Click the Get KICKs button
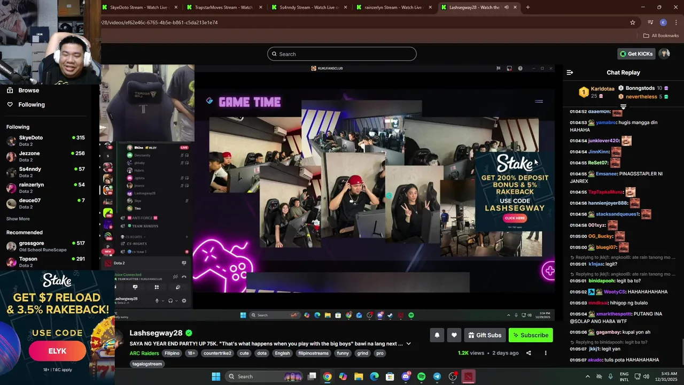This screenshot has height=385, width=684. click(636, 53)
